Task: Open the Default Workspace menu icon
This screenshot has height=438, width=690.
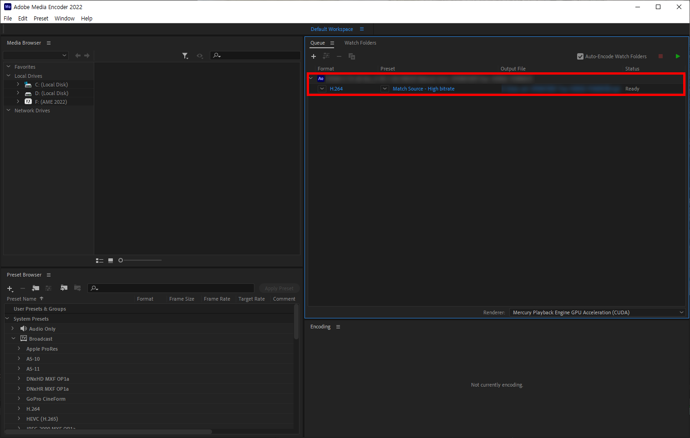Action: [x=362, y=29]
